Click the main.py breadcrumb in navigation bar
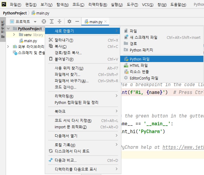 tap(40, 13)
